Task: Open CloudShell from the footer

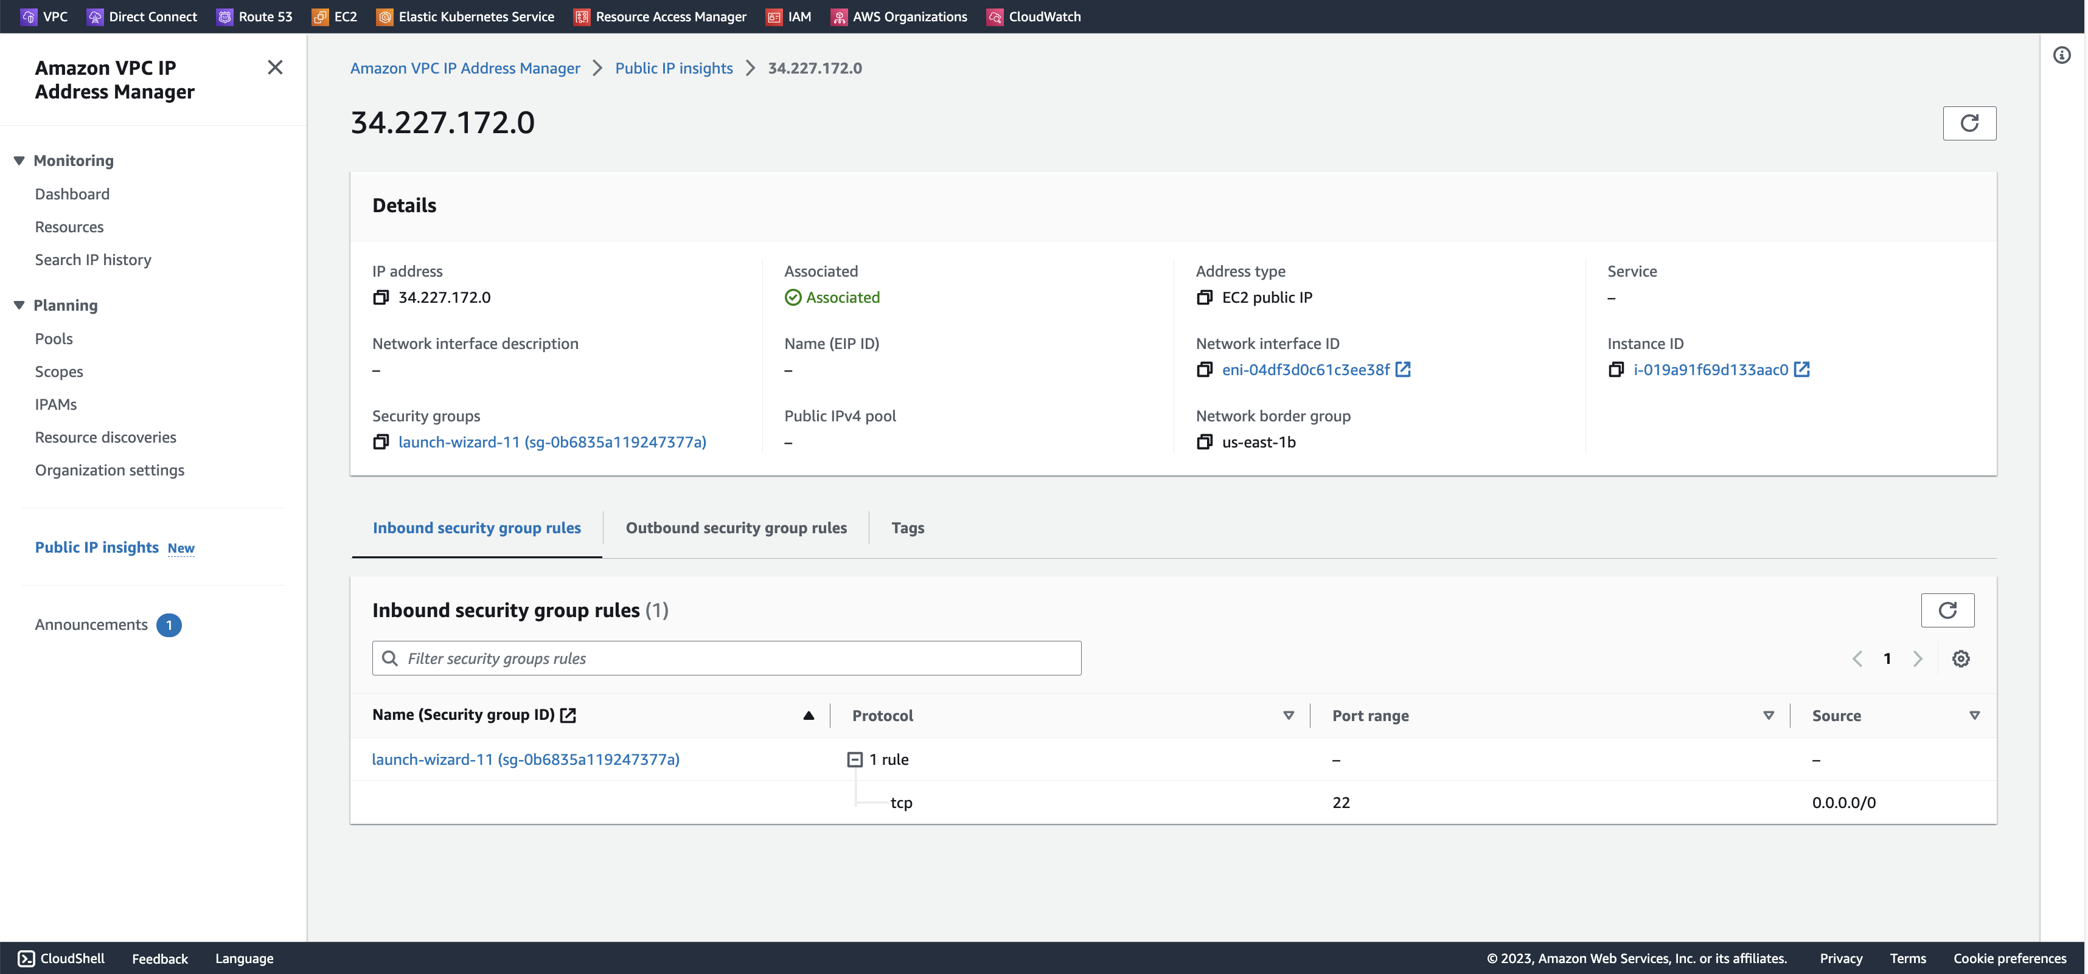Action: click(x=61, y=959)
